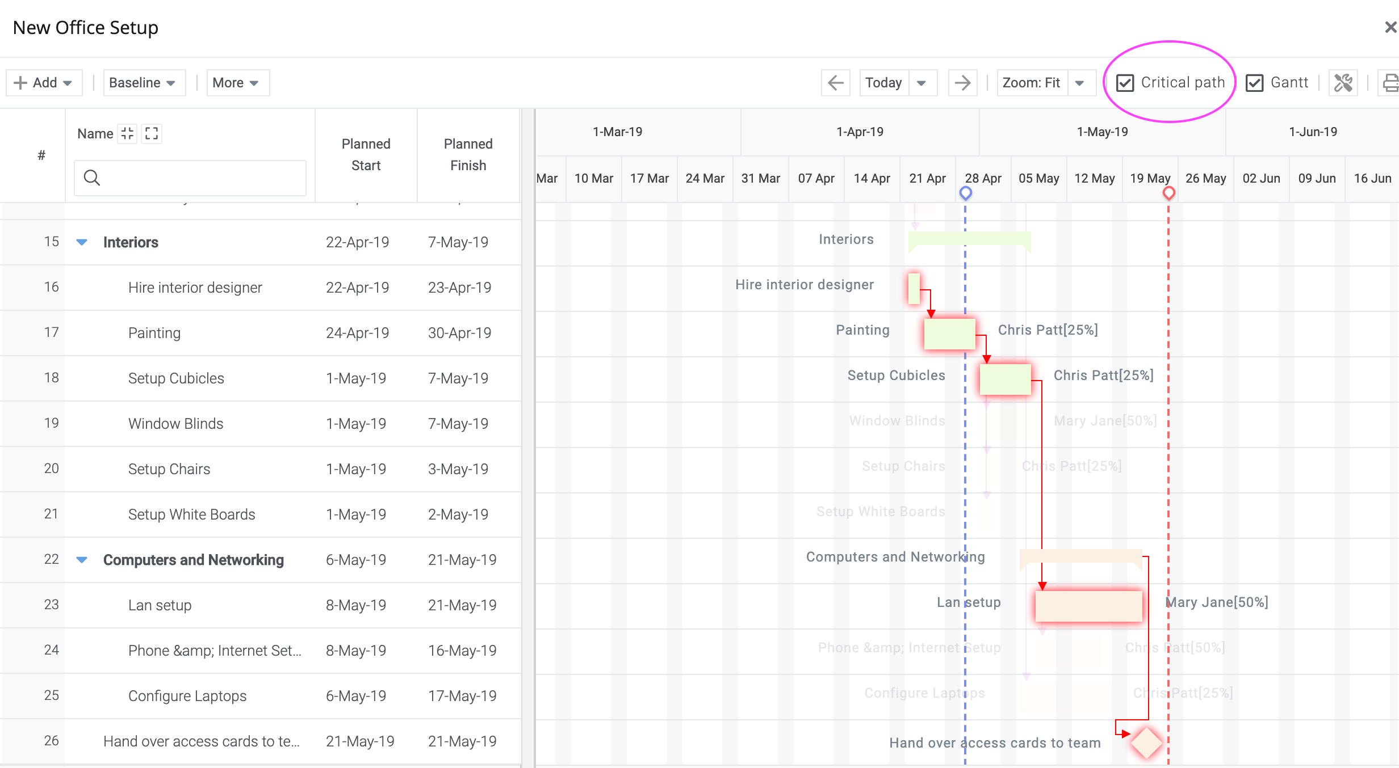Image resolution: width=1399 pixels, height=768 pixels.
Task: Go to next period with the right arrow
Action: [962, 82]
